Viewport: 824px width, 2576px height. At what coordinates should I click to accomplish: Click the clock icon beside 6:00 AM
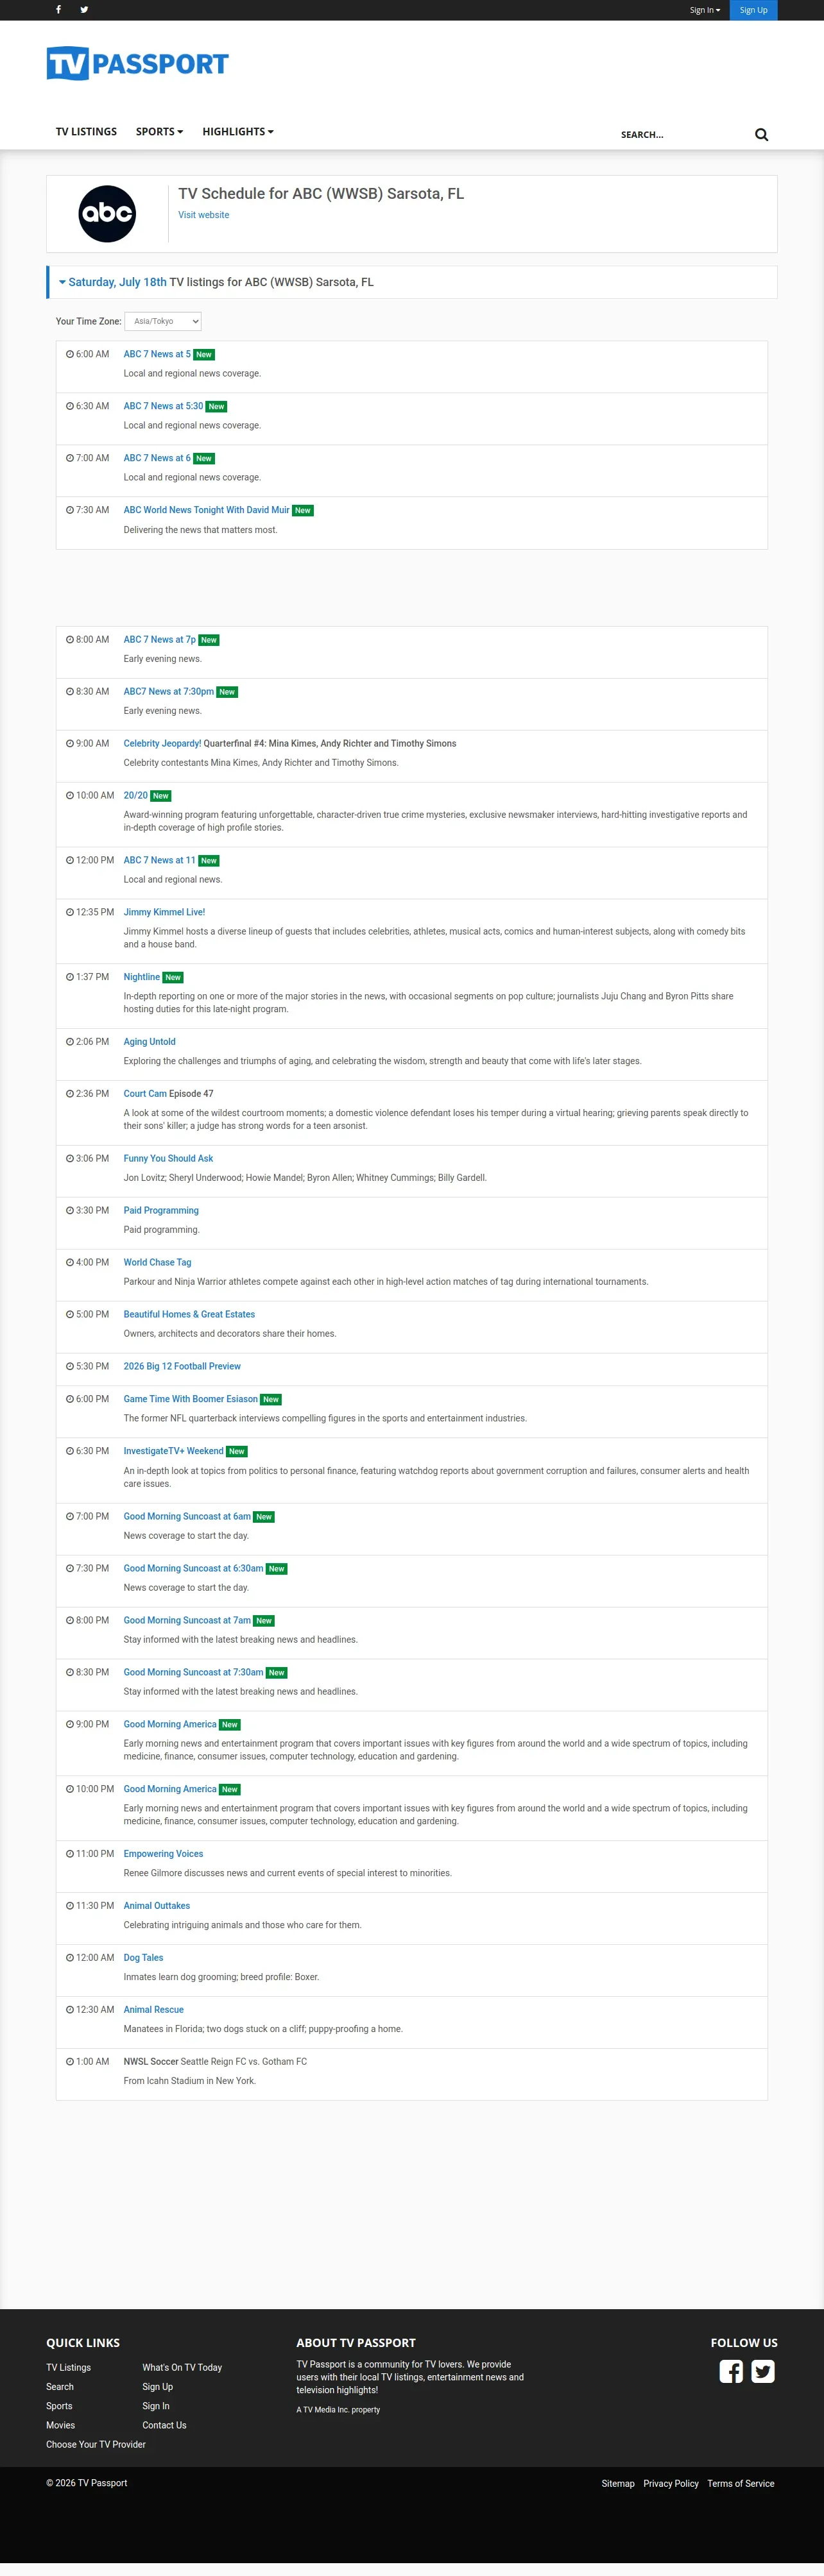pos(70,354)
